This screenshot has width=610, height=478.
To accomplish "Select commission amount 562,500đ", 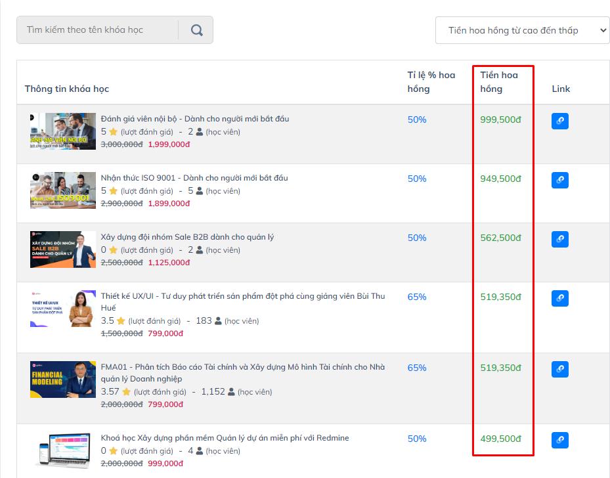I will click(x=501, y=238).
